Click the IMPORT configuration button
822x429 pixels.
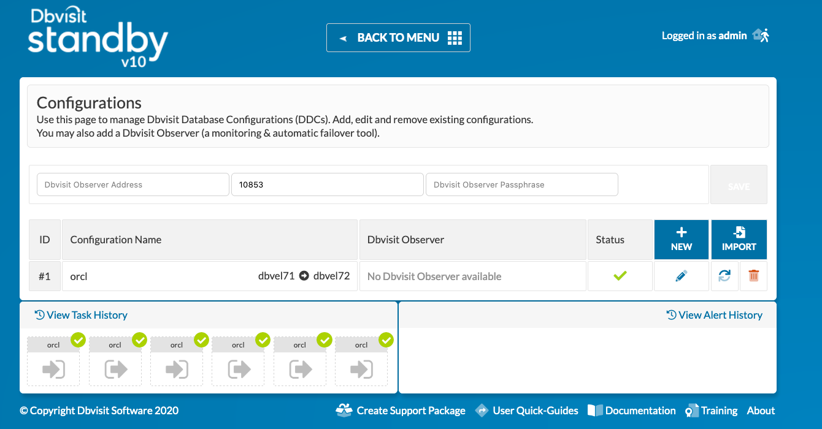tap(739, 240)
